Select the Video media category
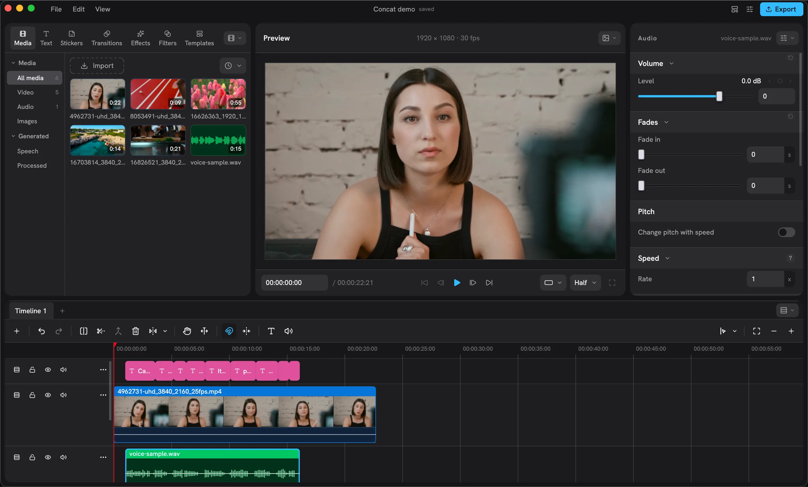The width and height of the screenshot is (808, 487). [x=34, y=92]
